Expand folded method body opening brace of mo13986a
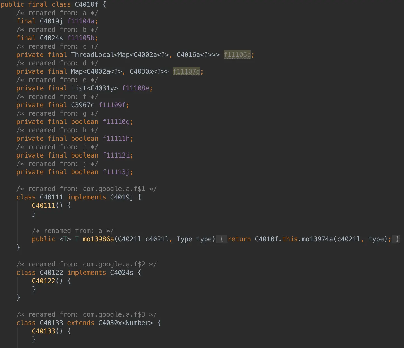Screen dimensions: 404x348 (222, 239)
